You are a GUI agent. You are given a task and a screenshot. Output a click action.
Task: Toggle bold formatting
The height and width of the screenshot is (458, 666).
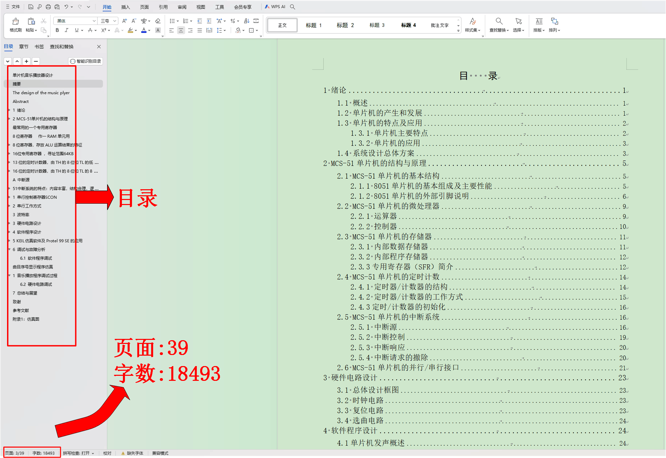(x=57, y=30)
